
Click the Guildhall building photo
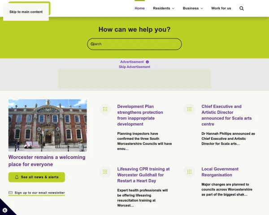coord(48,125)
